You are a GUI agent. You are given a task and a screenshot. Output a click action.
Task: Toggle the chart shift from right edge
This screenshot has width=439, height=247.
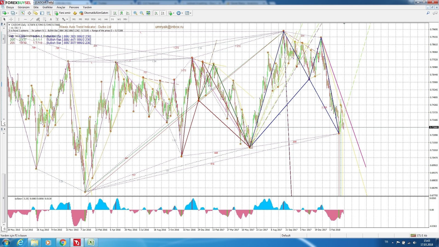pyautogui.click(x=162, y=13)
